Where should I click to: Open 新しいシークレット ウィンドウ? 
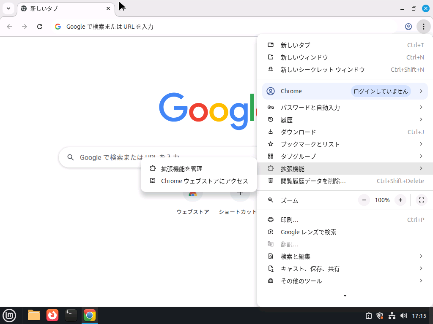pyautogui.click(x=322, y=70)
